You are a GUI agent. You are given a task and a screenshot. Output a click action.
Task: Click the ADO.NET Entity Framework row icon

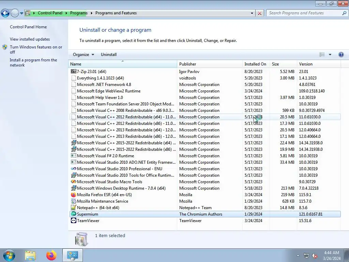click(74, 162)
